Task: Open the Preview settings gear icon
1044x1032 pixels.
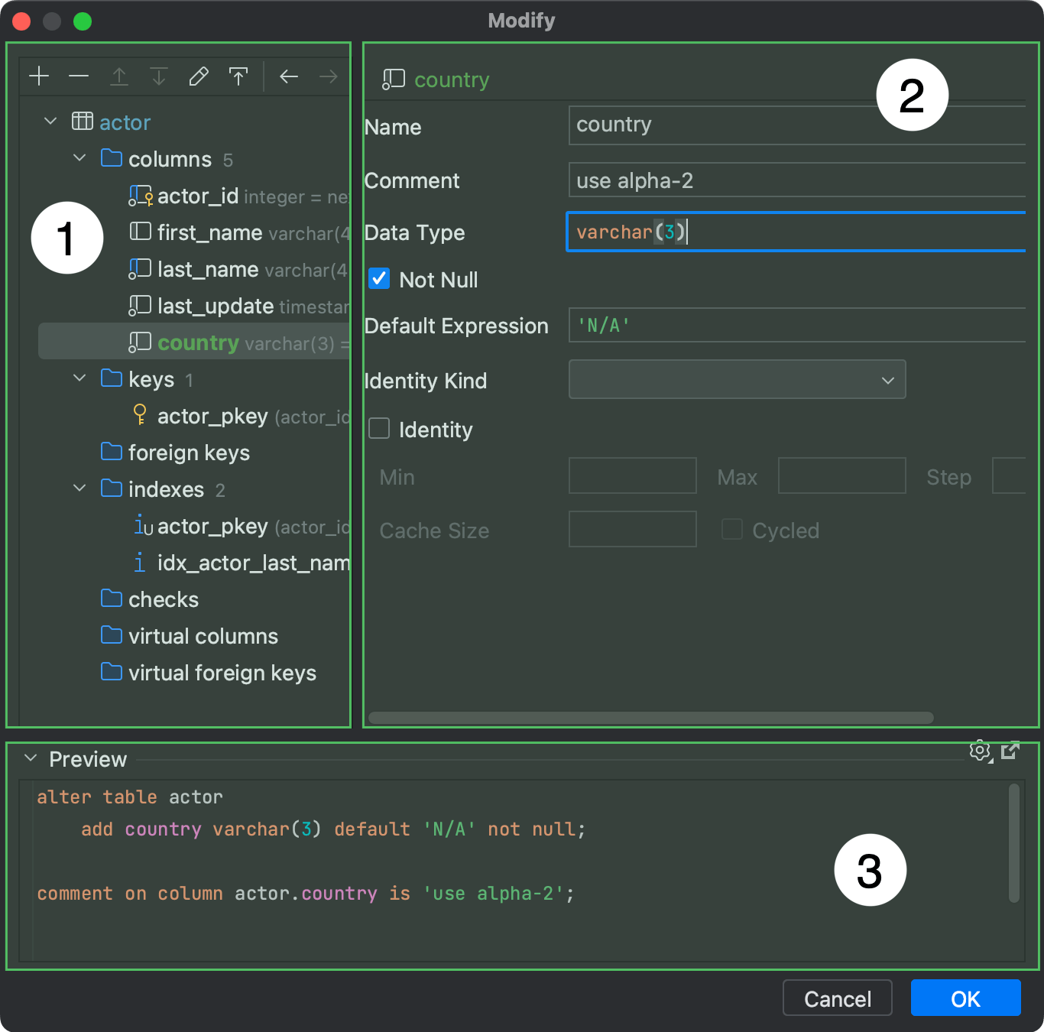Action: [x=980, y=751]
